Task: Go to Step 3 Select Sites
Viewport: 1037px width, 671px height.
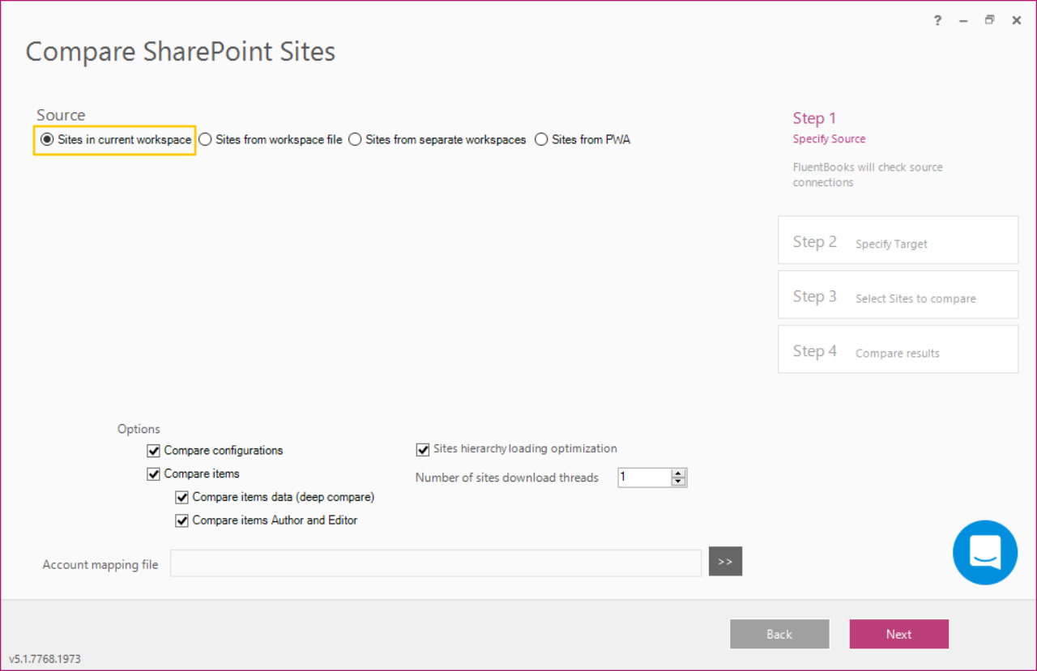Action: coord(898,295)
